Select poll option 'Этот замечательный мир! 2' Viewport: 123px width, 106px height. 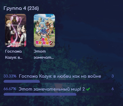coord(52,89)
